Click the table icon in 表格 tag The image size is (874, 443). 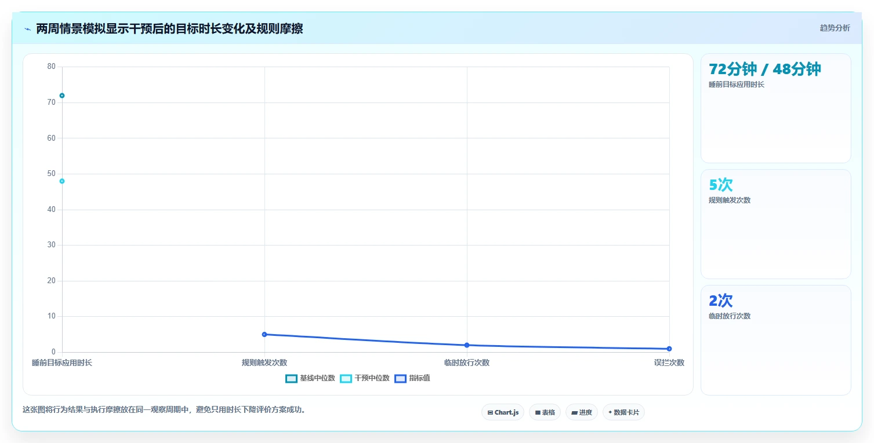point(538,413)
